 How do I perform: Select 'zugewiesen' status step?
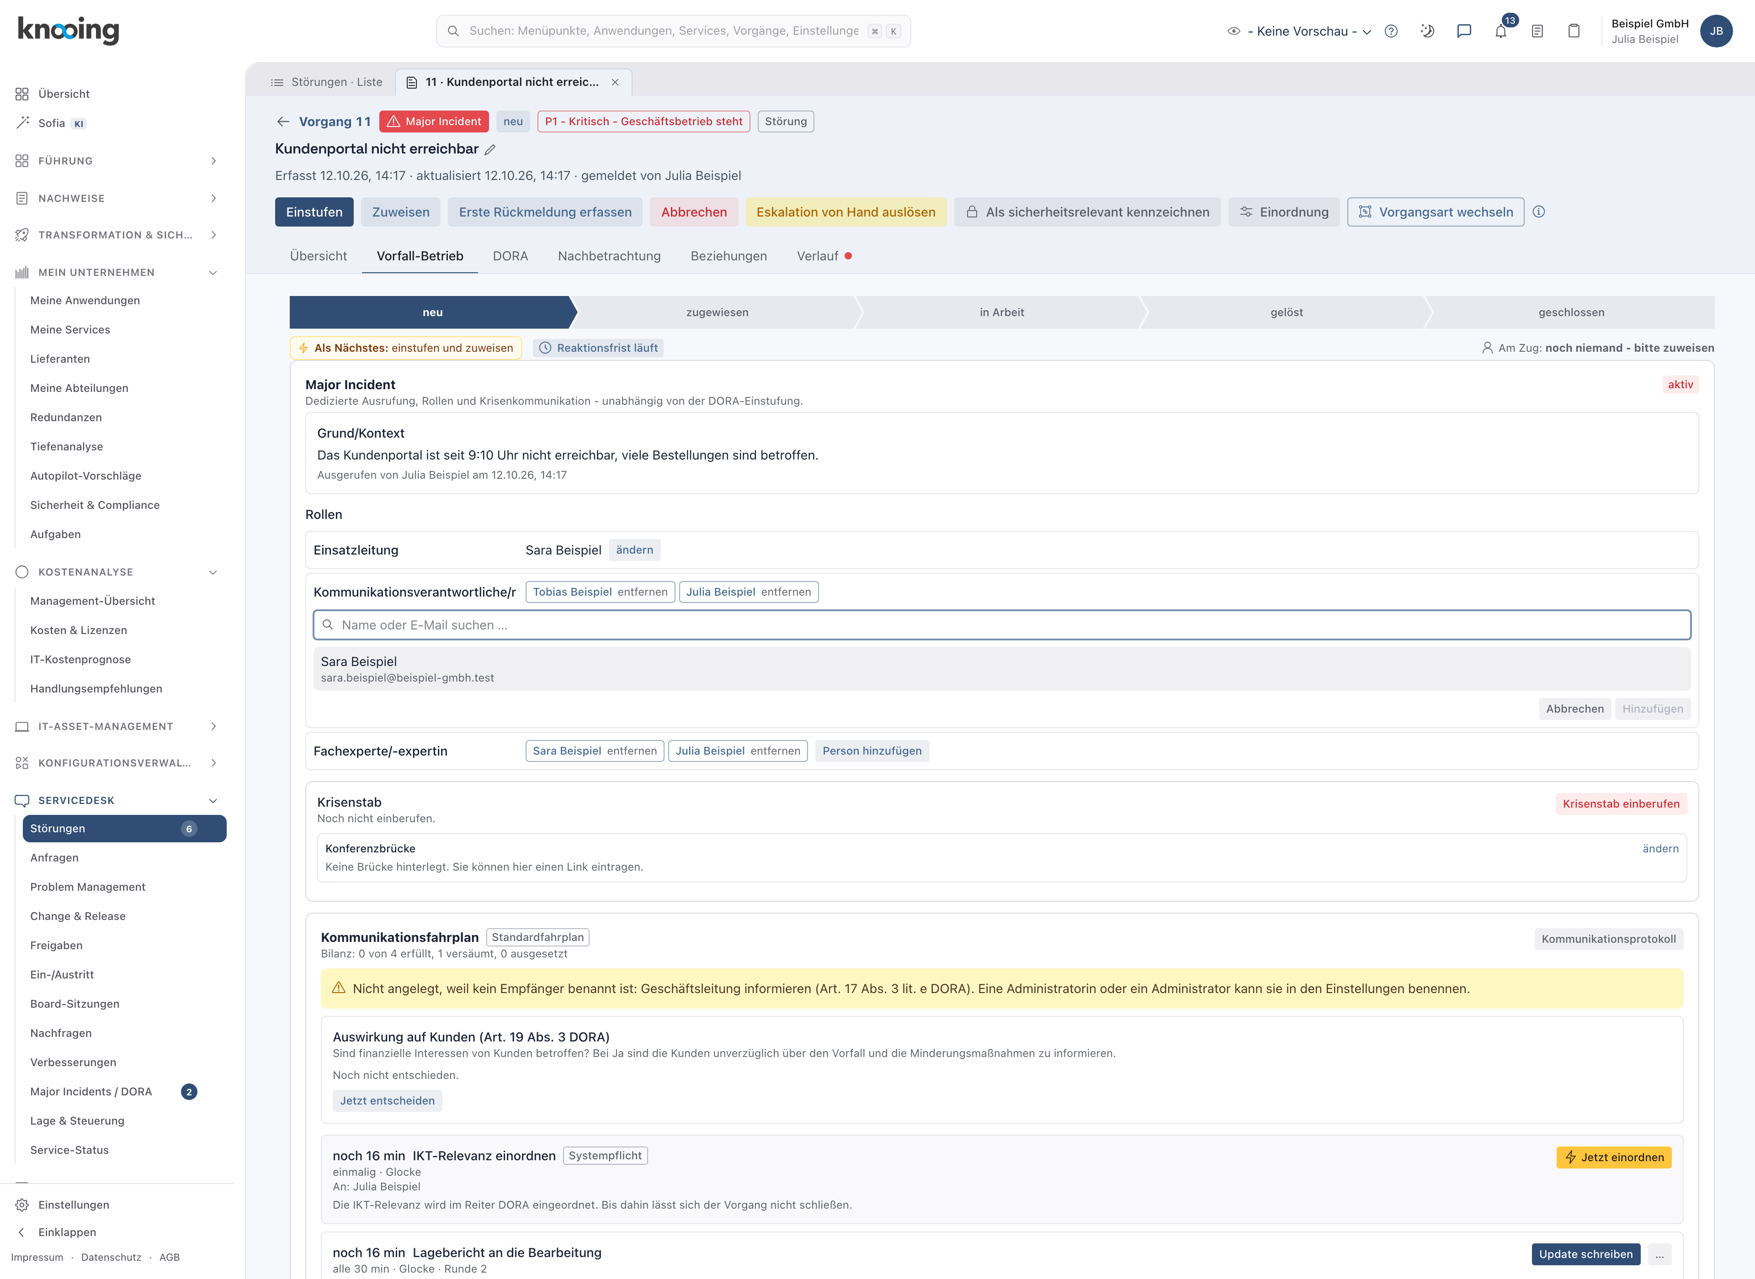tap(717, 313)
